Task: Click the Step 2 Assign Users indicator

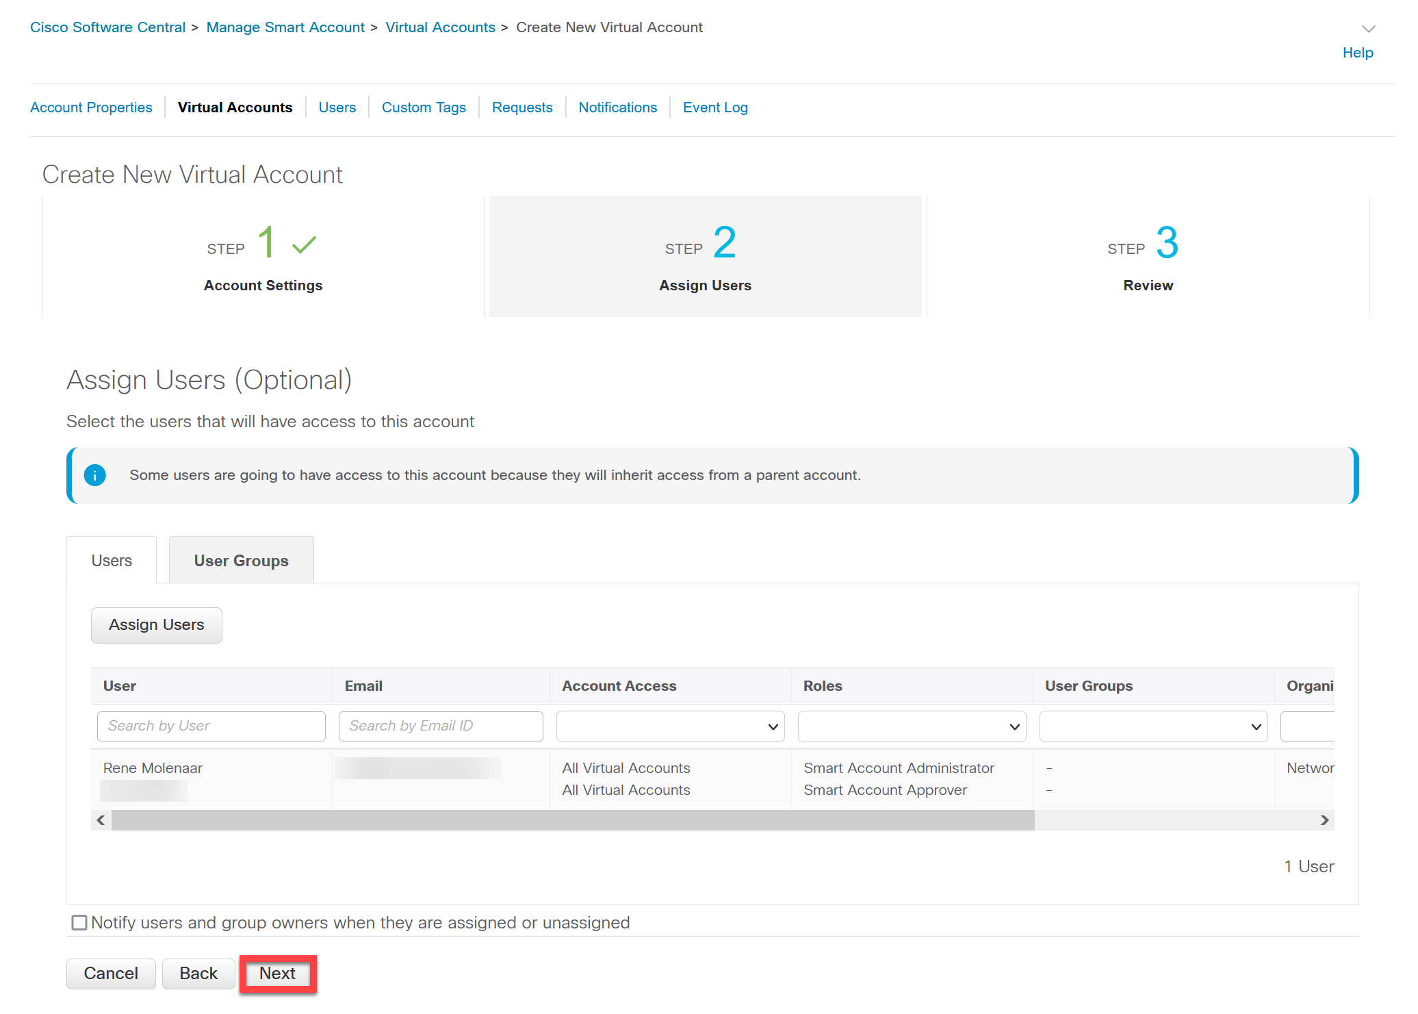Action: [x=706, y=257]
